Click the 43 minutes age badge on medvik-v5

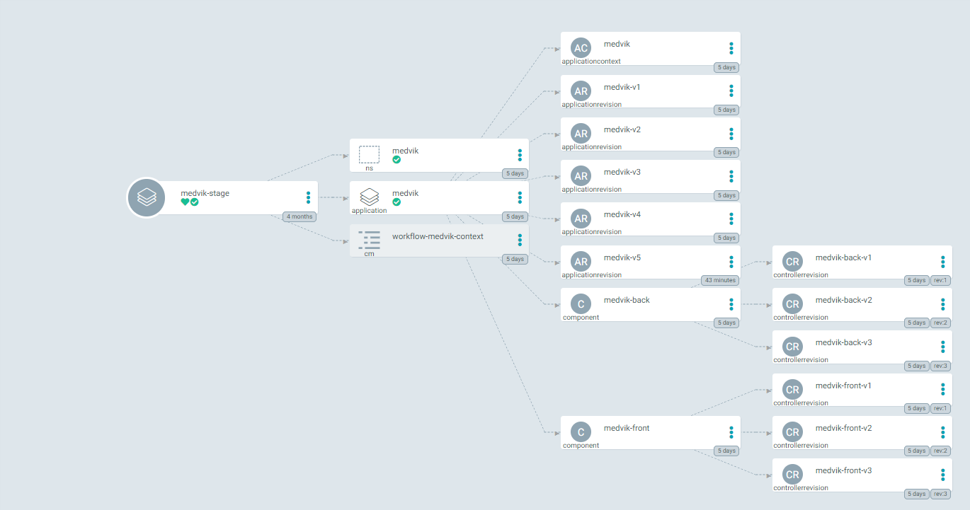pyautogui.click(x=720, y=280)
